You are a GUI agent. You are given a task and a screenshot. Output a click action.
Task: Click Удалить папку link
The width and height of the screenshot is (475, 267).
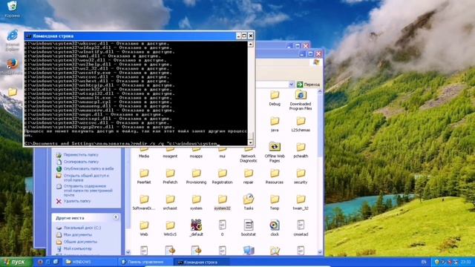(77, 201)
